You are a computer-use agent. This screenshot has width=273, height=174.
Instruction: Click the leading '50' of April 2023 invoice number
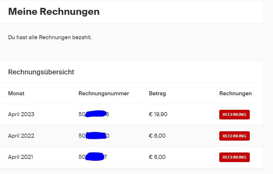coord(82,114)
